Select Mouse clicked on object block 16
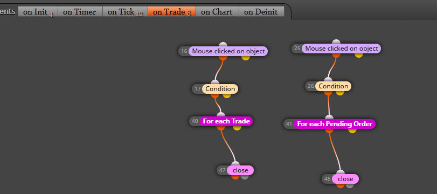 (x=228, y=51)
